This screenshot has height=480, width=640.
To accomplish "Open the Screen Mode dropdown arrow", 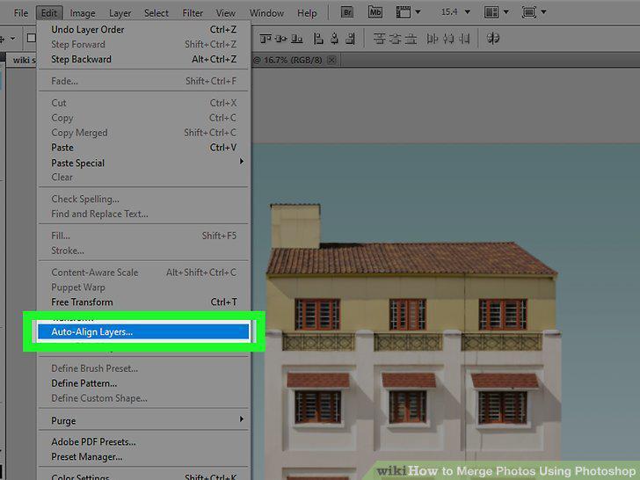I will point(543,12).
